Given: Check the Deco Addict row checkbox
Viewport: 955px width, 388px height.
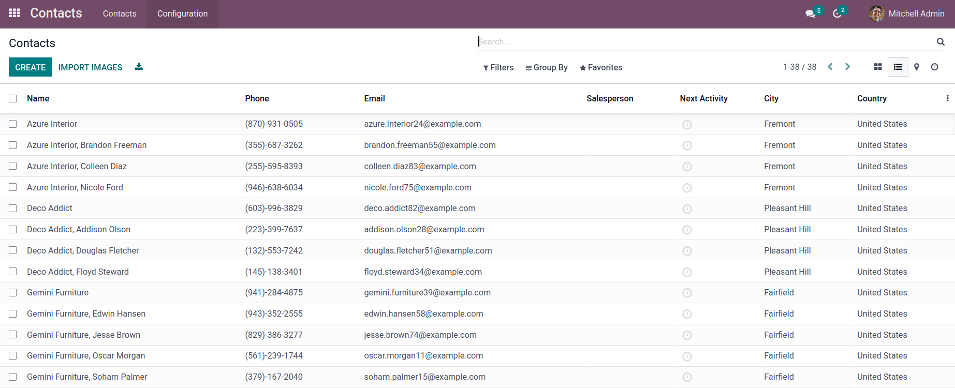Looking at the screenshot, I should pyautogui.click(x=13, y=208).
